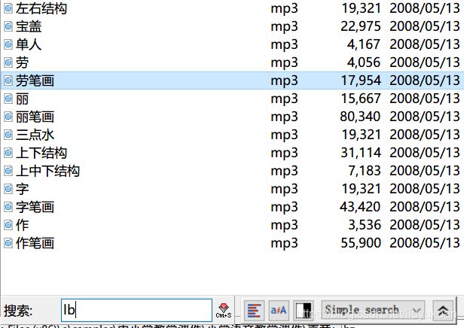Click the 2008/05/13 date in 上下结构 row
The height and width of the screenshot is (328, 464).
pyautogui.click(x=425, y=153)
